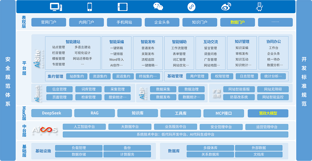Click the AiCOS logo in 中台层

click(x=45, y=130)
